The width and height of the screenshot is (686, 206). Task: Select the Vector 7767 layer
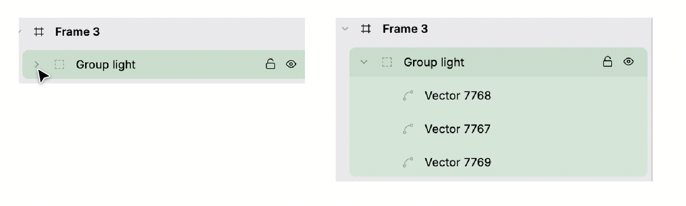point(457,129)
